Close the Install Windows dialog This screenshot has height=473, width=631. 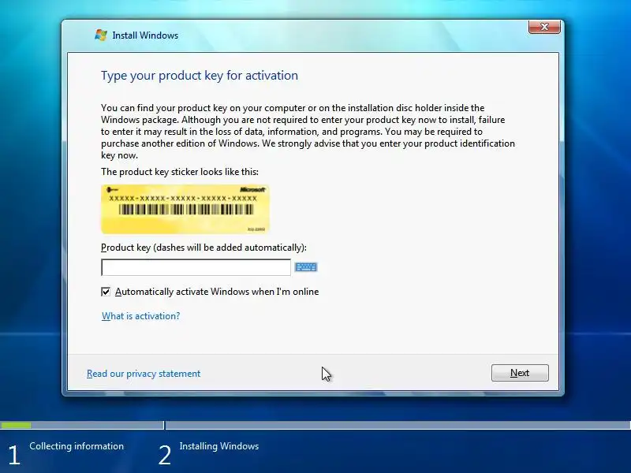click(x=544, y=27)
